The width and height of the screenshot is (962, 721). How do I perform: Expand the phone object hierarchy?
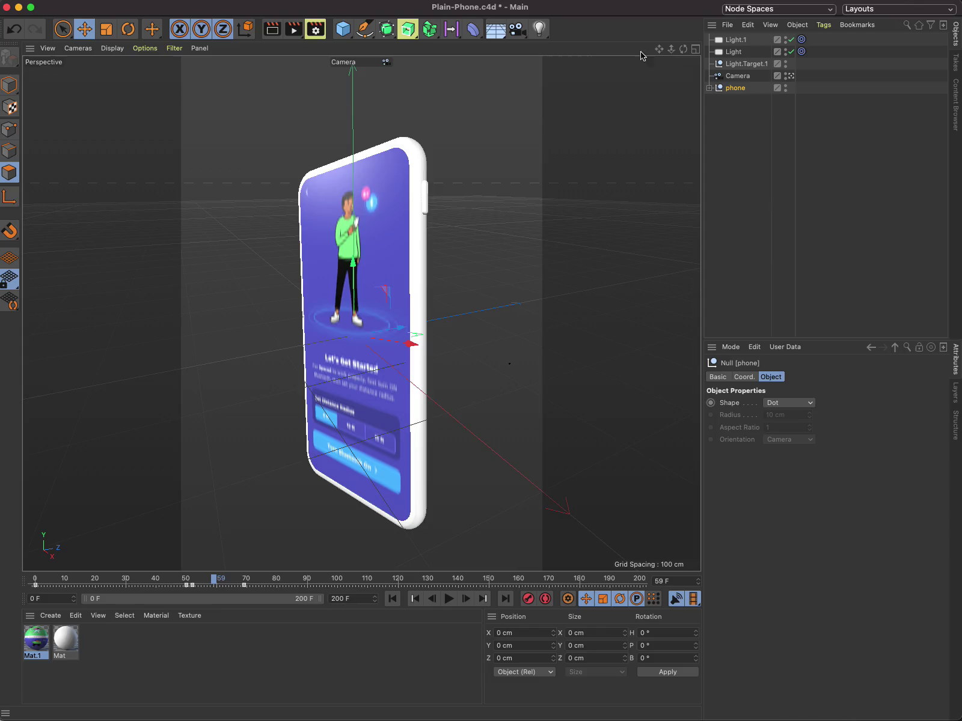point(709,88)
